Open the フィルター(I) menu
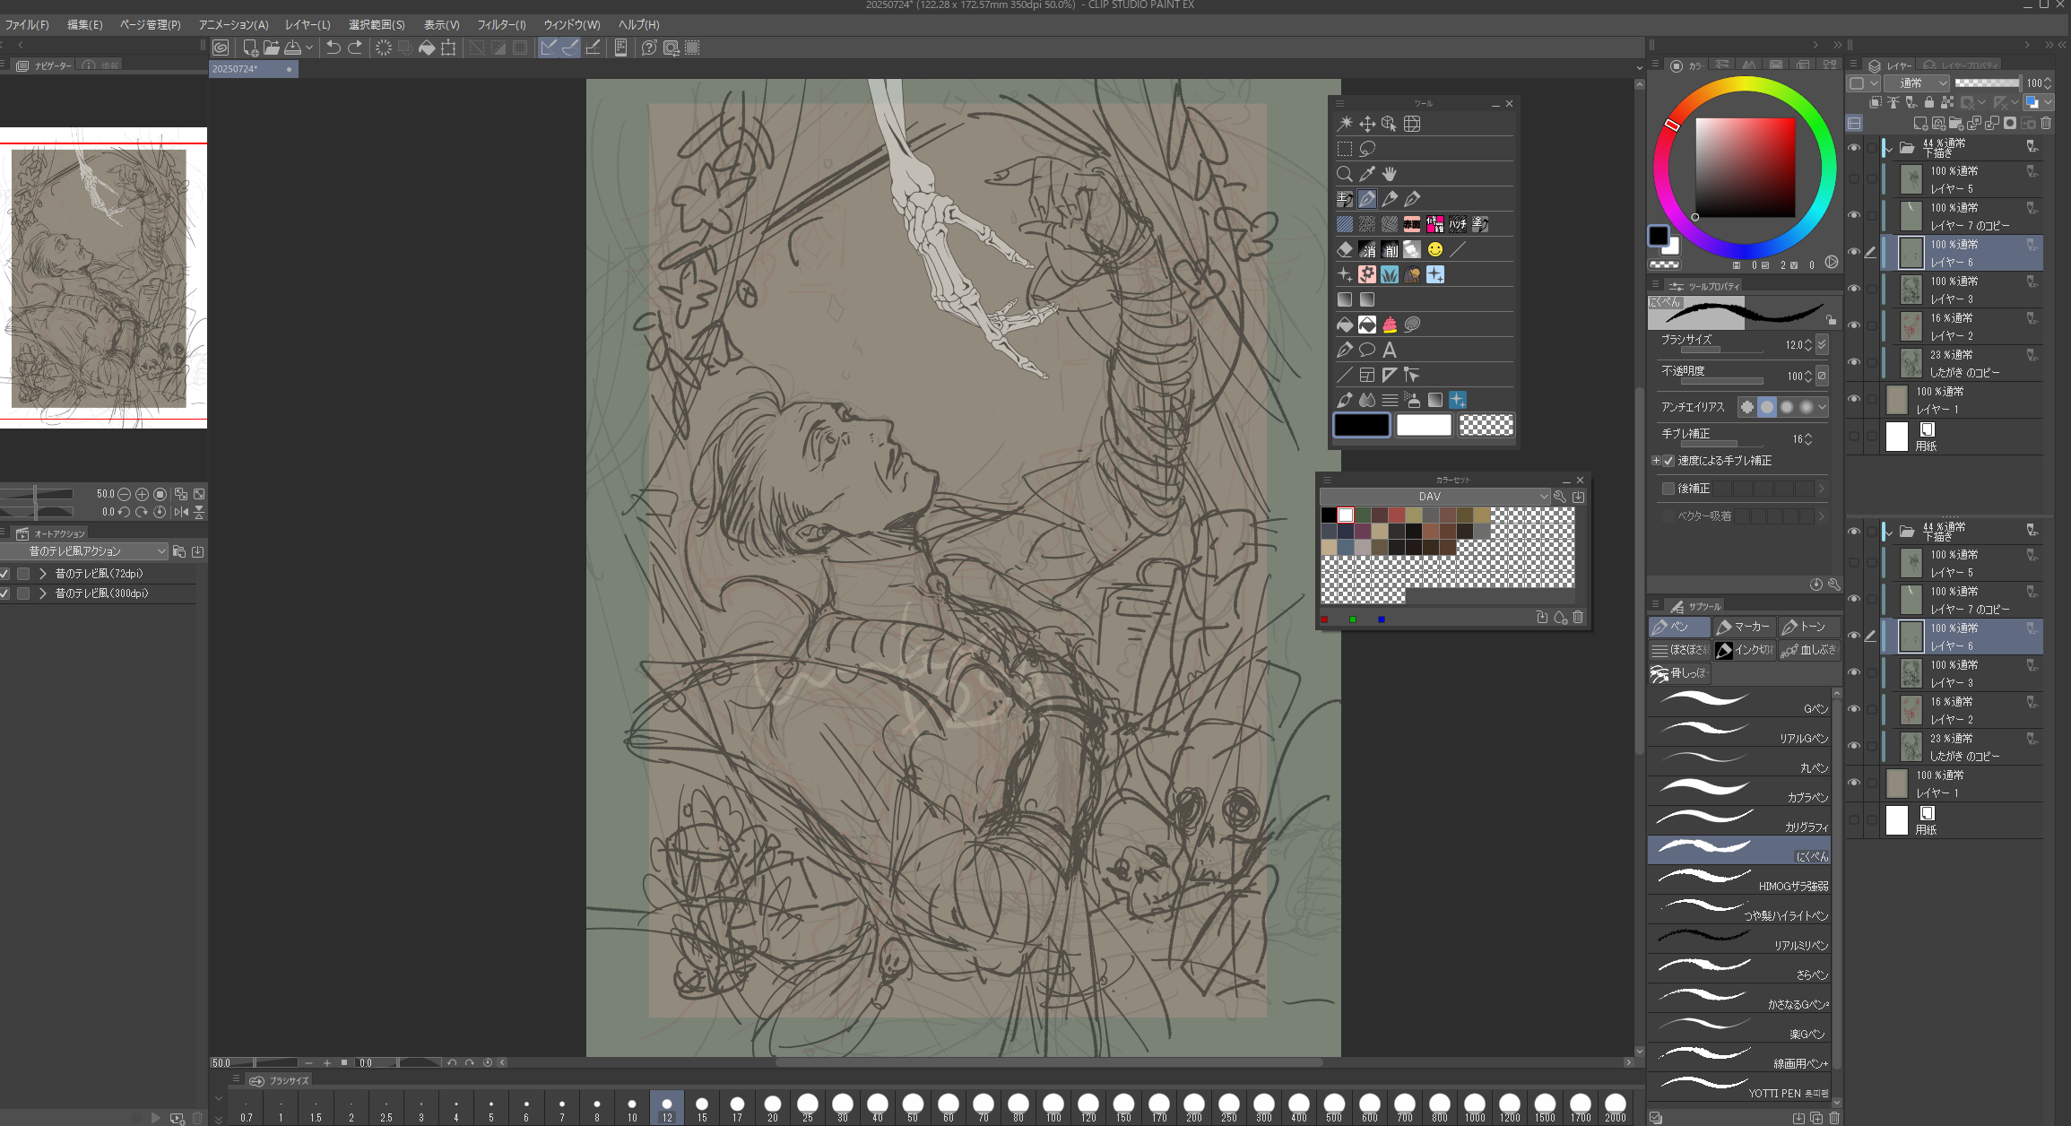 [x=501, y=24]
